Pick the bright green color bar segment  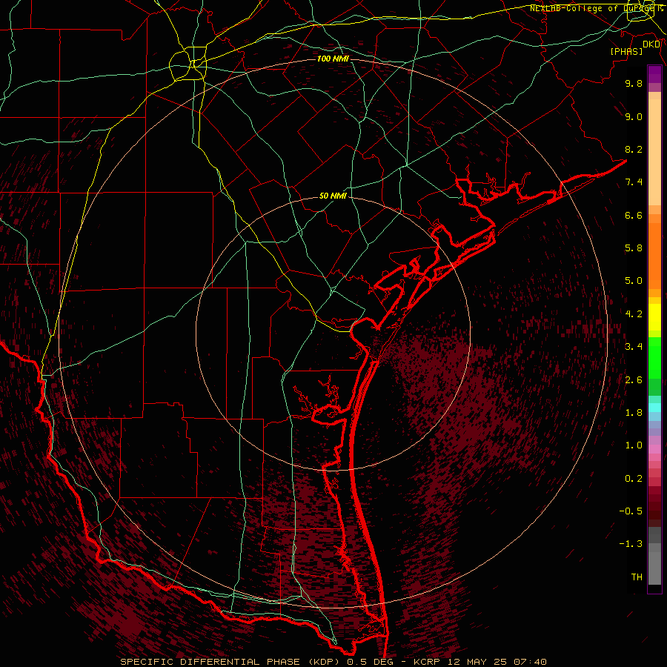(654, 358)
